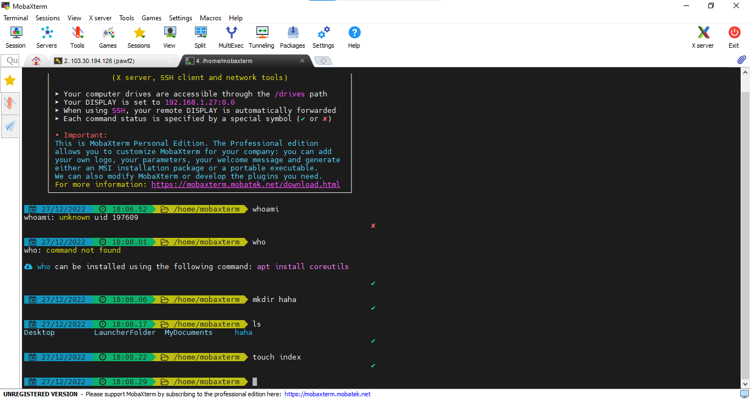
Task: Launch the Games panel from the toolbar
Action: pyautogui.click(x=108, y=37)
